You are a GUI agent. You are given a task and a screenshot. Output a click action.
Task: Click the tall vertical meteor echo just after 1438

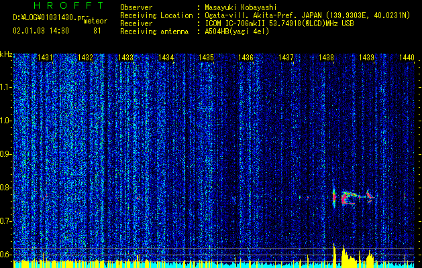click(334, 198)
